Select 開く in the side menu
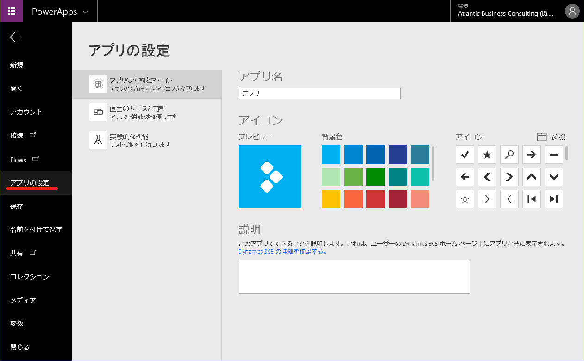This screenshot has height=361, width=584. tap(16, 88)
